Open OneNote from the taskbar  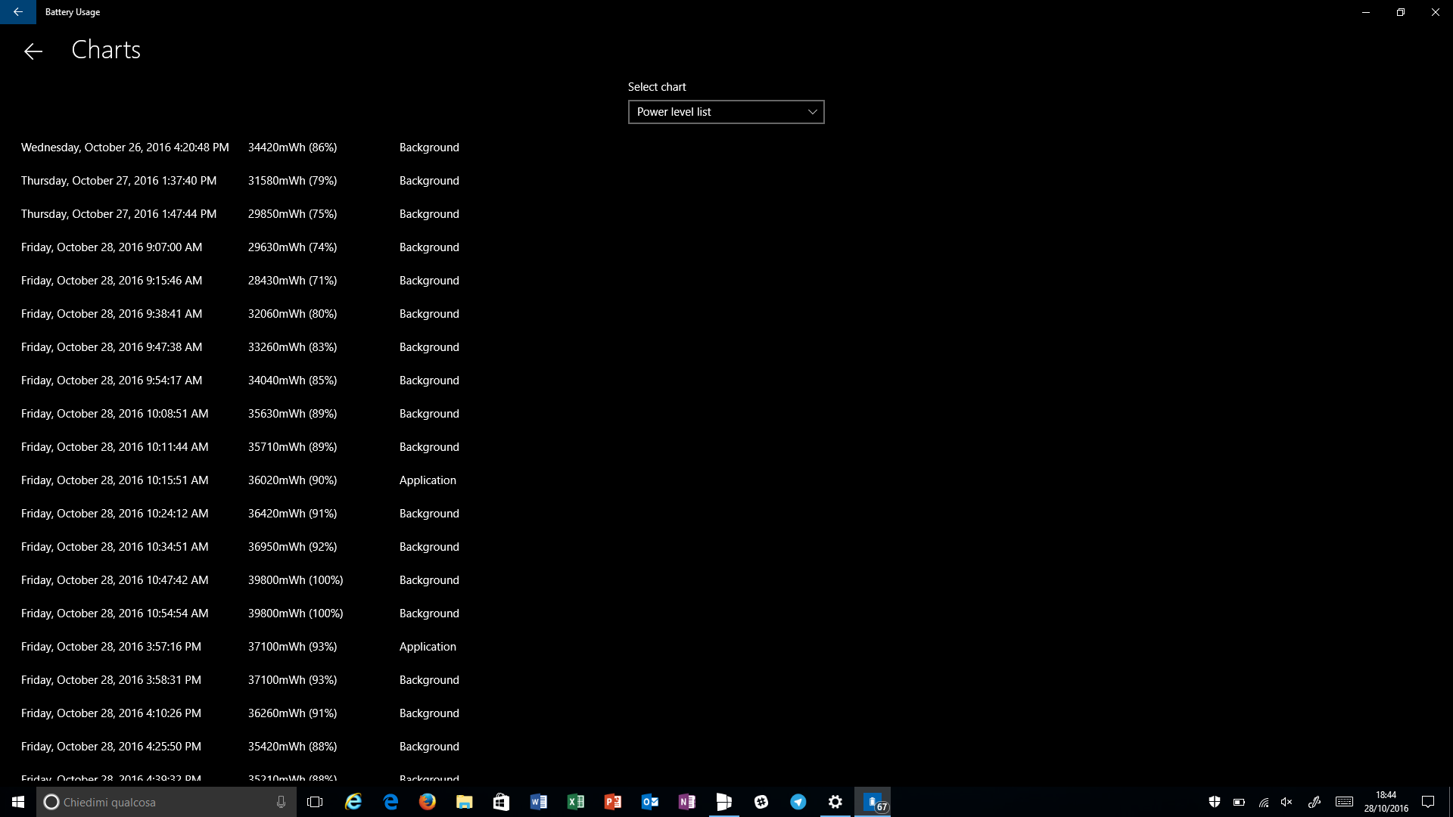click(x=686, y=802)
